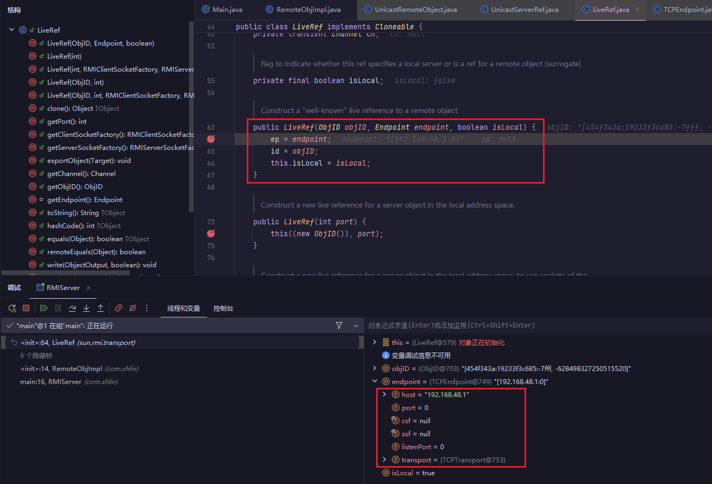Click the structure panel vertical scrollbar
The image size is (712, 484).
tap(191, 117)
